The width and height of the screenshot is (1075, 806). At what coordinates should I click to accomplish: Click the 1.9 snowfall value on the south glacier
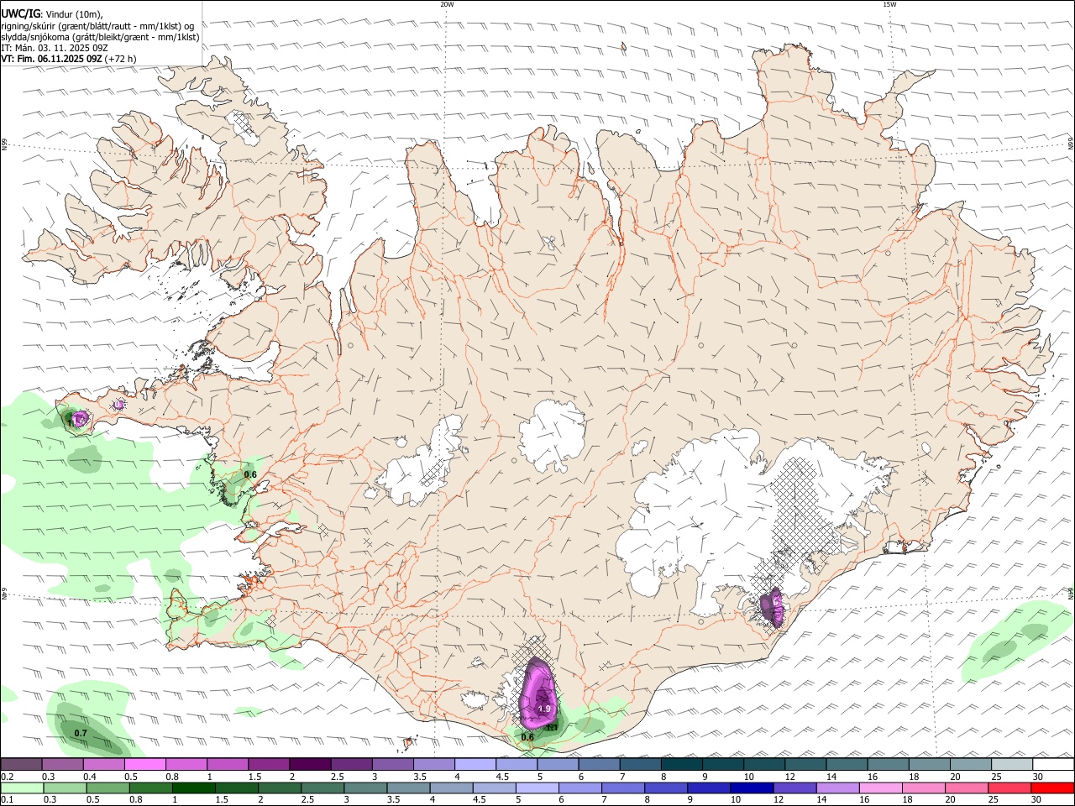pos(544,709)
